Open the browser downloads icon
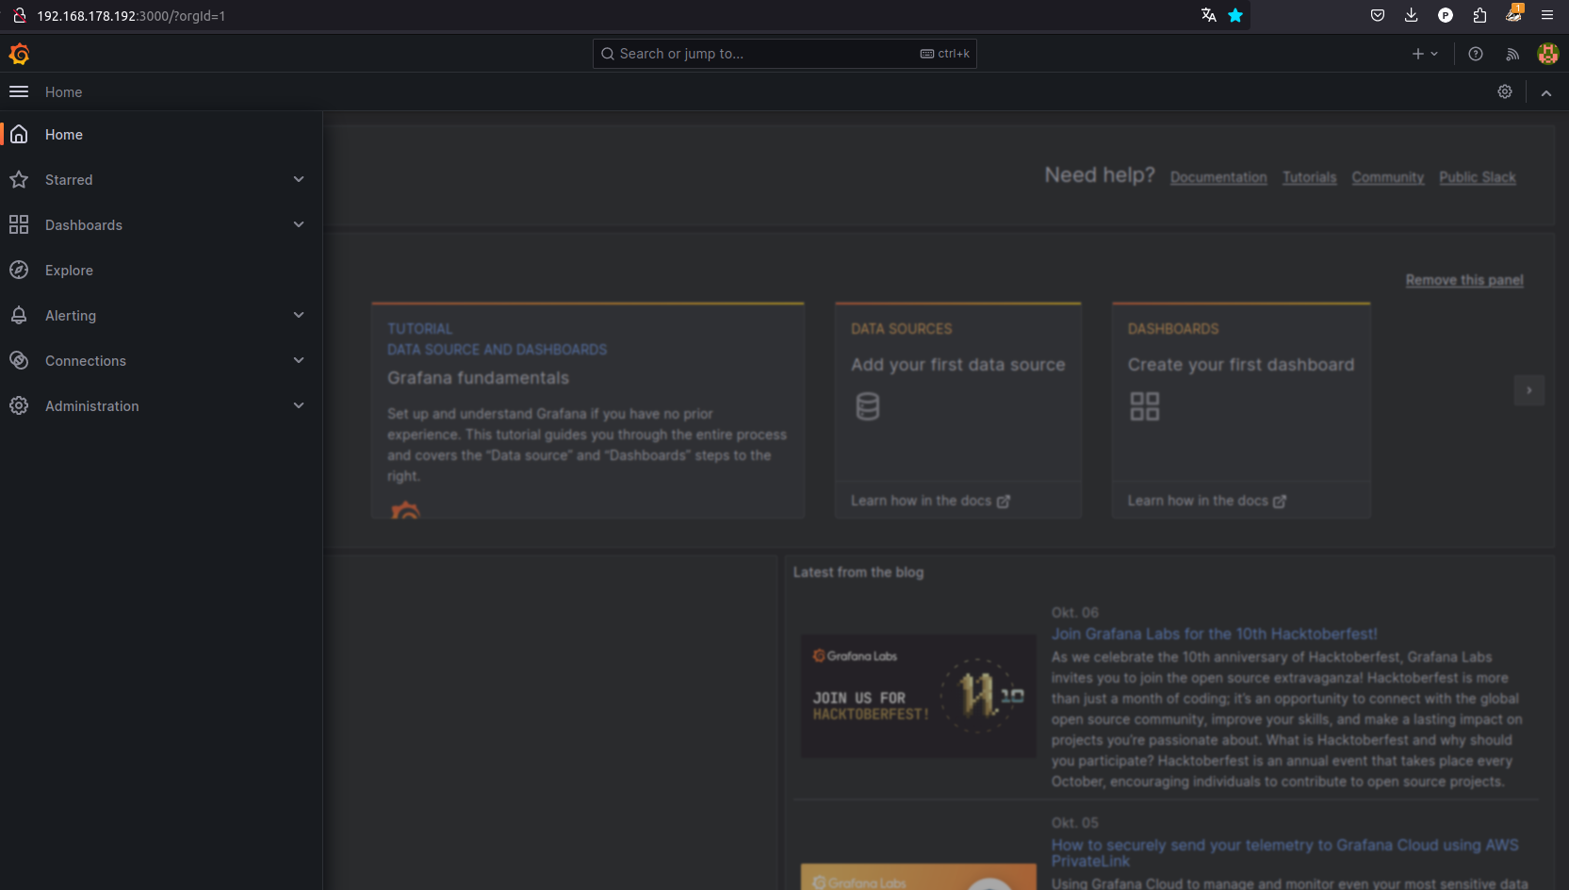 coord(1411,15)
